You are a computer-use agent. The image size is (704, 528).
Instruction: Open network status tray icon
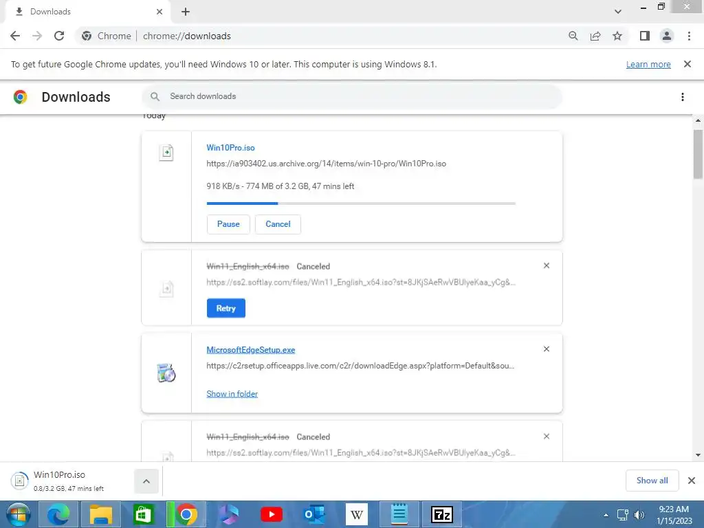pyautogui.click(x=622, y=515)
